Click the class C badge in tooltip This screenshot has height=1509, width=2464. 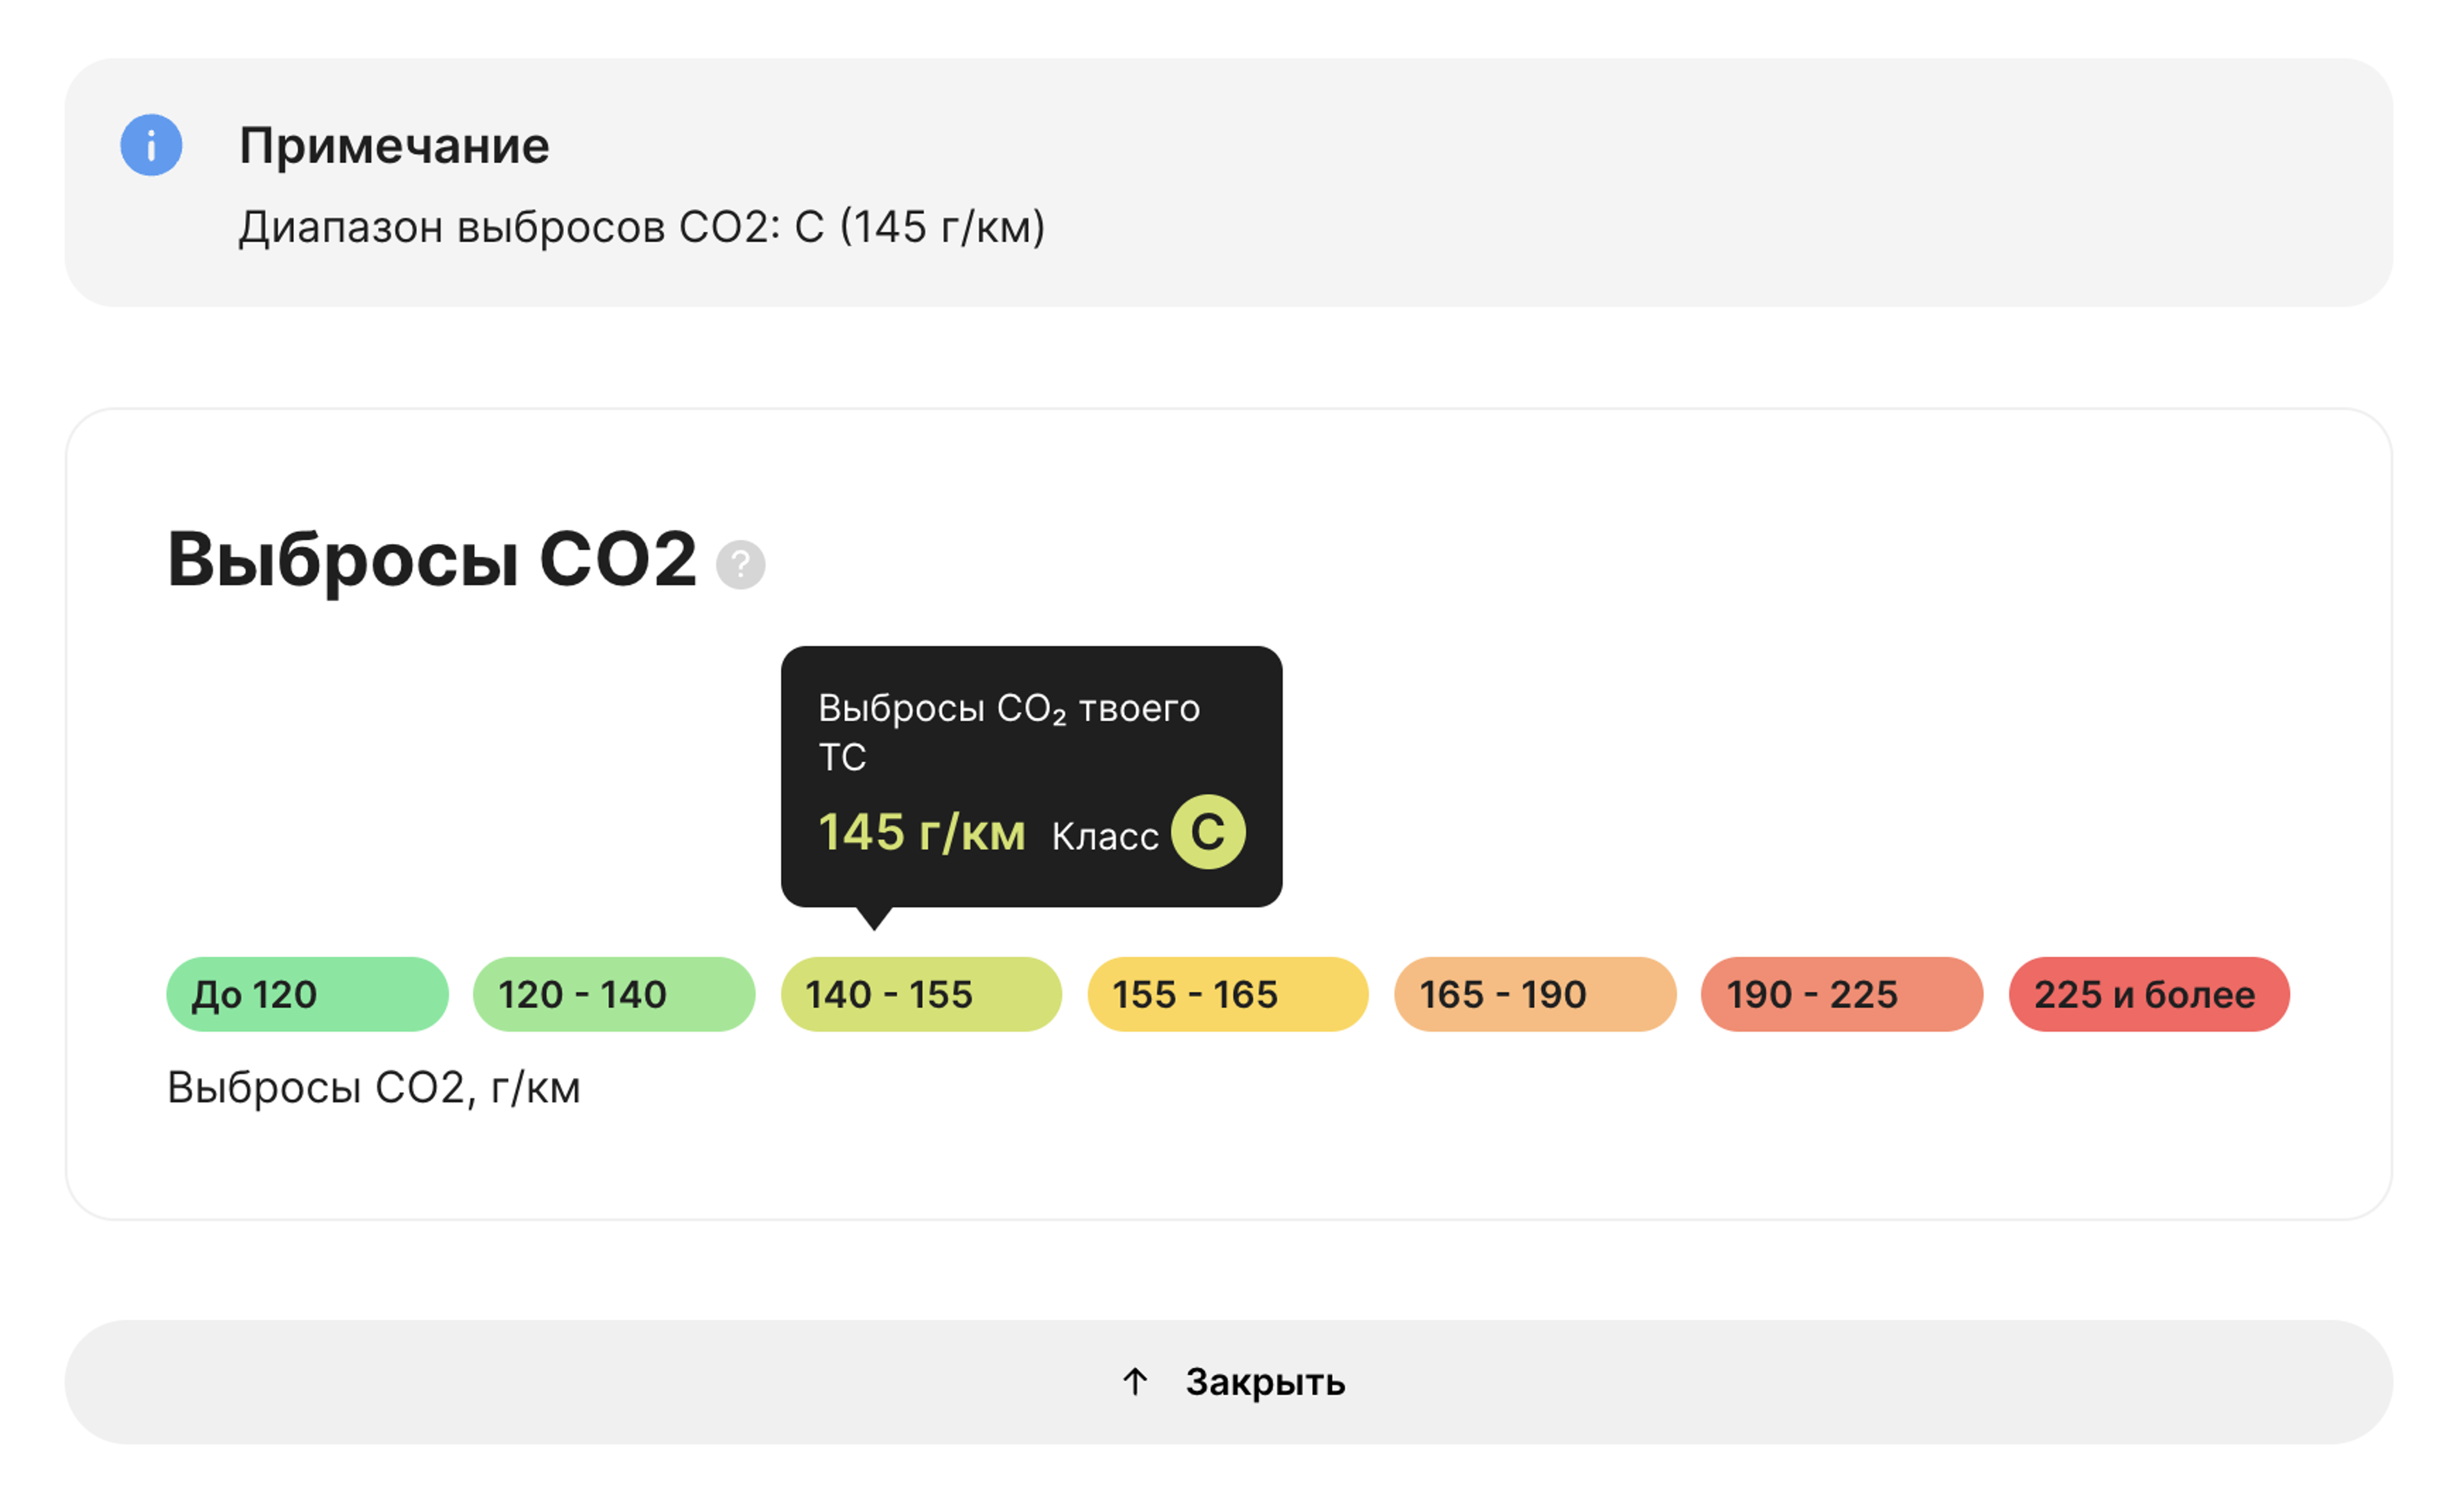click(1208, 832)
